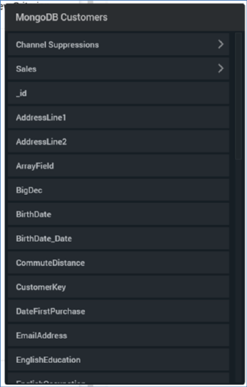The image size is (247, 387).
Task: Click the vertical scrollbar thumb
Action: point(238,96)
